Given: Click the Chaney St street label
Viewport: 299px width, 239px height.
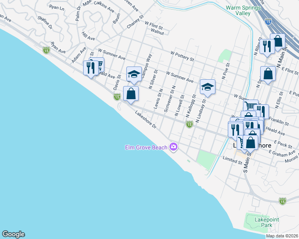Looking at the screenshot, I should click(x=135, y=22).
